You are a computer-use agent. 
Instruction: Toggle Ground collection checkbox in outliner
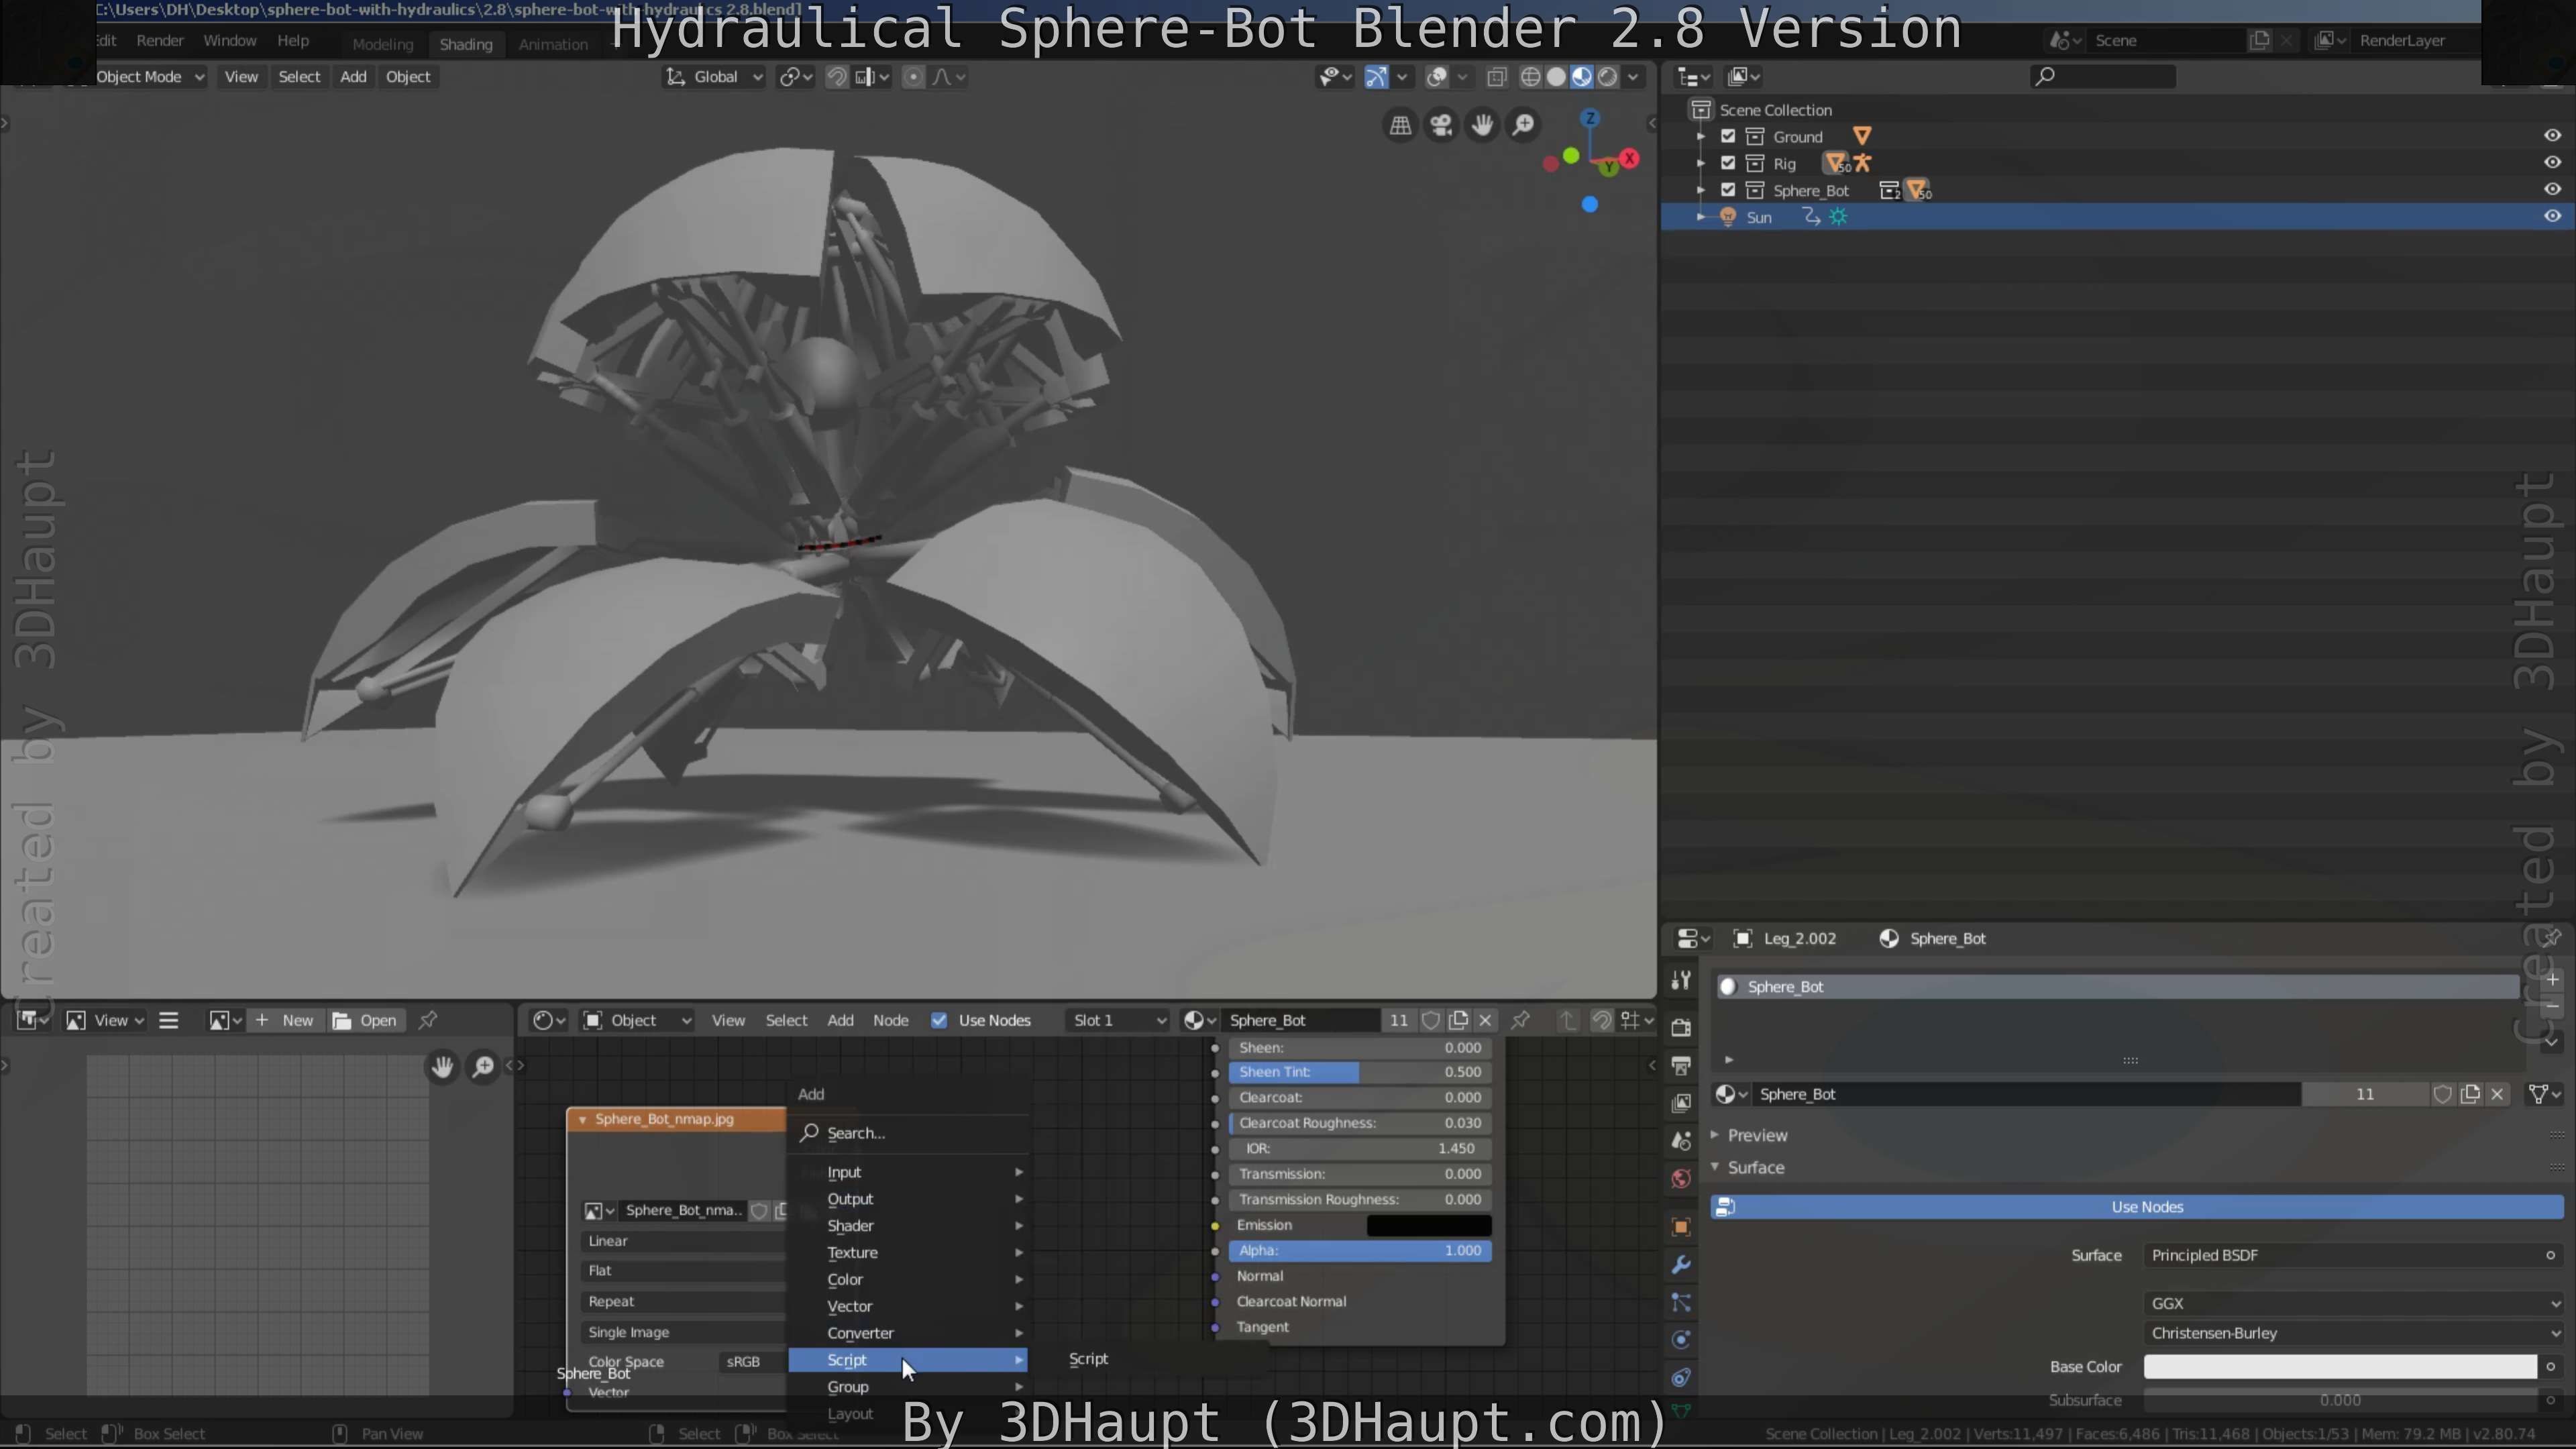pyautogui.click(x=1728, y=136)
